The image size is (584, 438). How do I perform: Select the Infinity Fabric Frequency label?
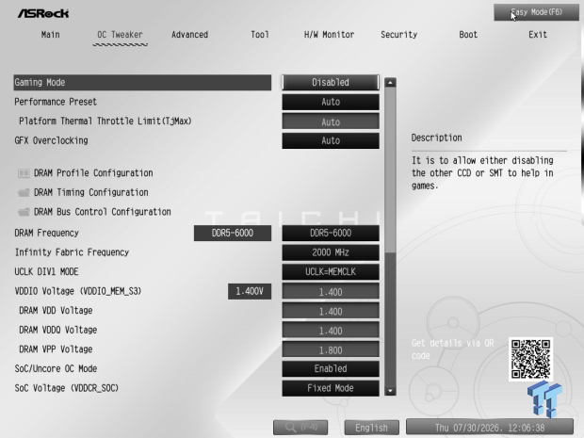pos(72,252)
